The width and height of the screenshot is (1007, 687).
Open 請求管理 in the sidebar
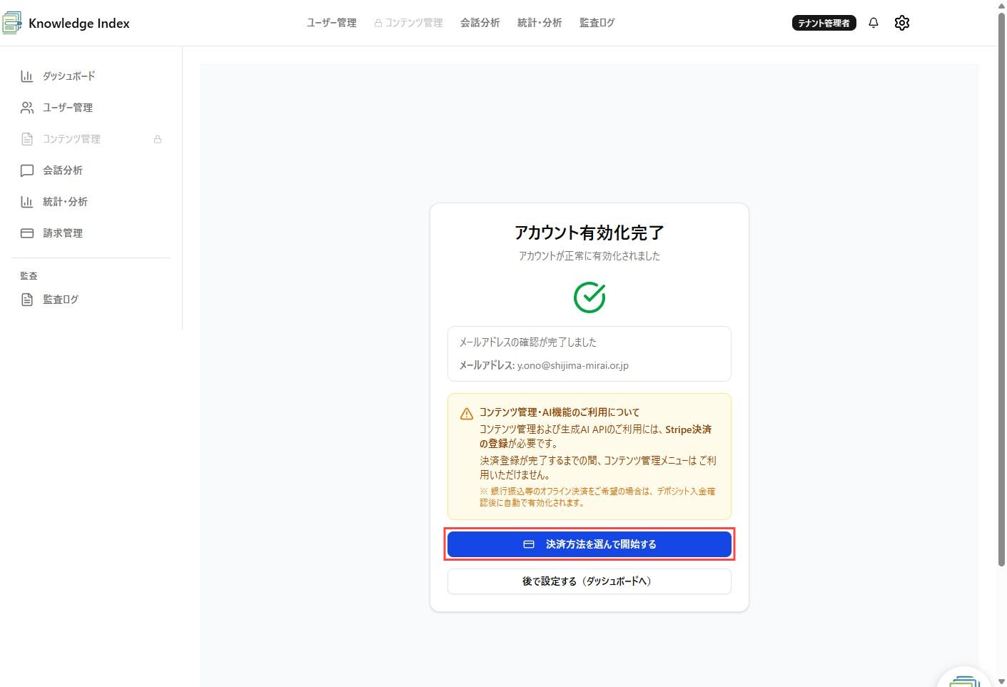pos(91,233)
